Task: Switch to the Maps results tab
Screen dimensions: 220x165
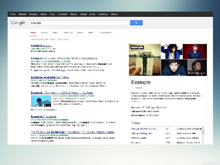Action: 55,33
